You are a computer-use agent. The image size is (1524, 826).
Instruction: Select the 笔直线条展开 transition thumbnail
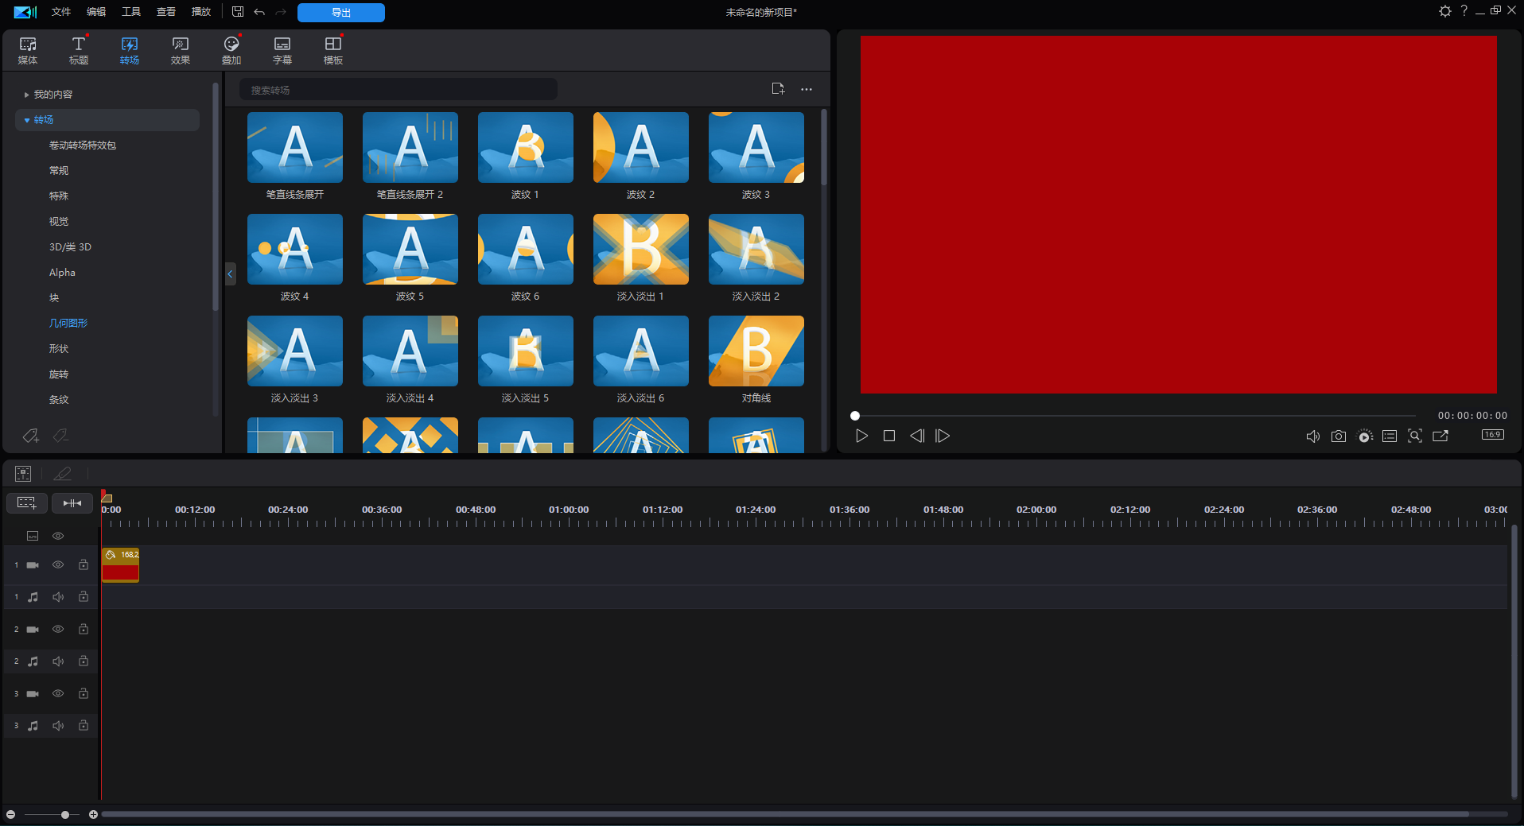pyautogui.click(x=295, y=147)
